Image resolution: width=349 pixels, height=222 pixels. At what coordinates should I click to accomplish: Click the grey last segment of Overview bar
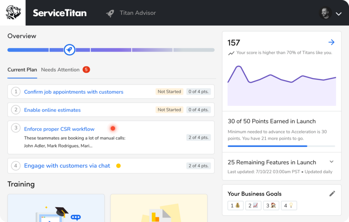(194, 50)
